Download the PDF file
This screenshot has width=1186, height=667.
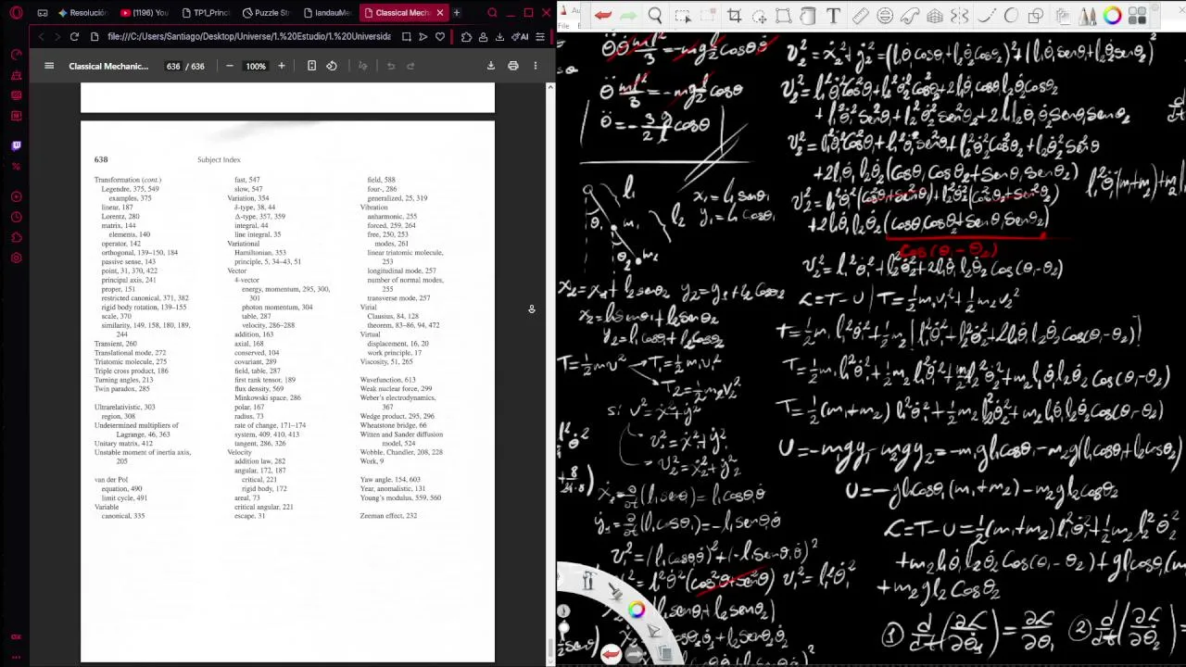pos(491,66)
